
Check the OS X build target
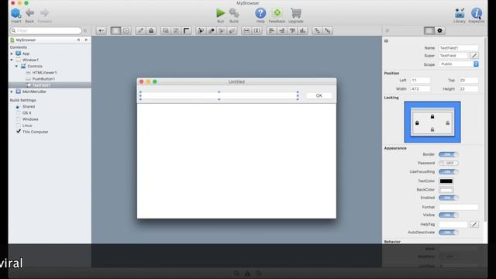tap(19, 113)
